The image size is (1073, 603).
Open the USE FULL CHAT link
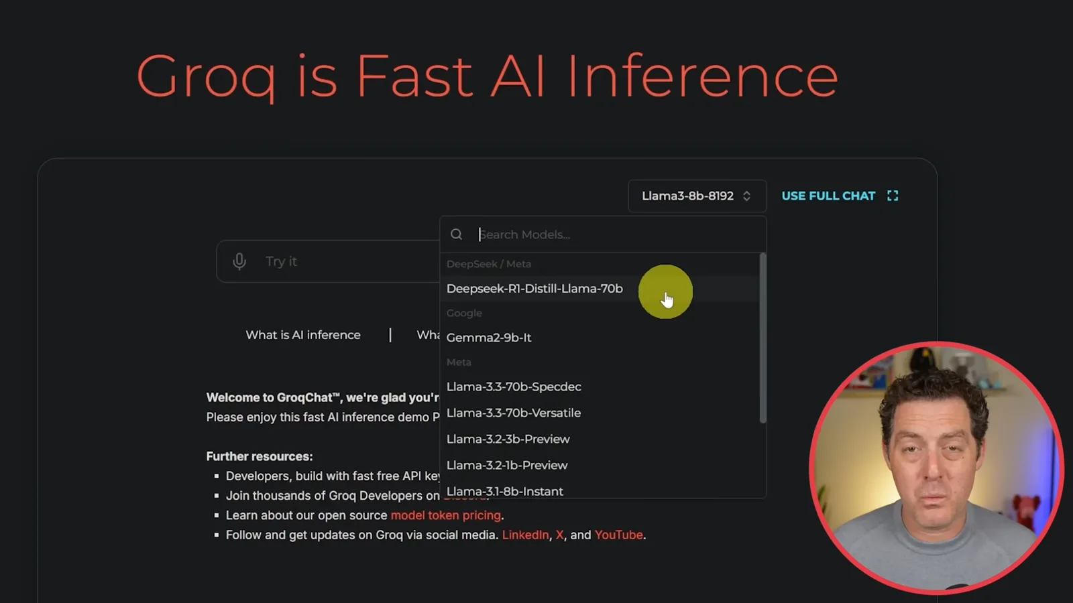click(x=828, y=196)
